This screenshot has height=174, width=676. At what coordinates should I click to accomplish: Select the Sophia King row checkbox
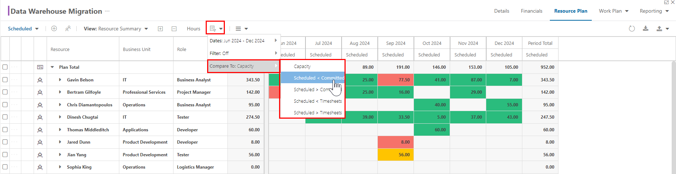coord(5,167)
